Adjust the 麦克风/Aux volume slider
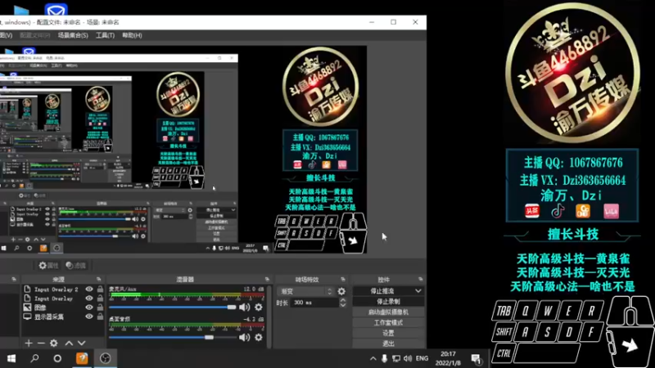655x368 pixels. pyautogui.click(x=173, y=307)
